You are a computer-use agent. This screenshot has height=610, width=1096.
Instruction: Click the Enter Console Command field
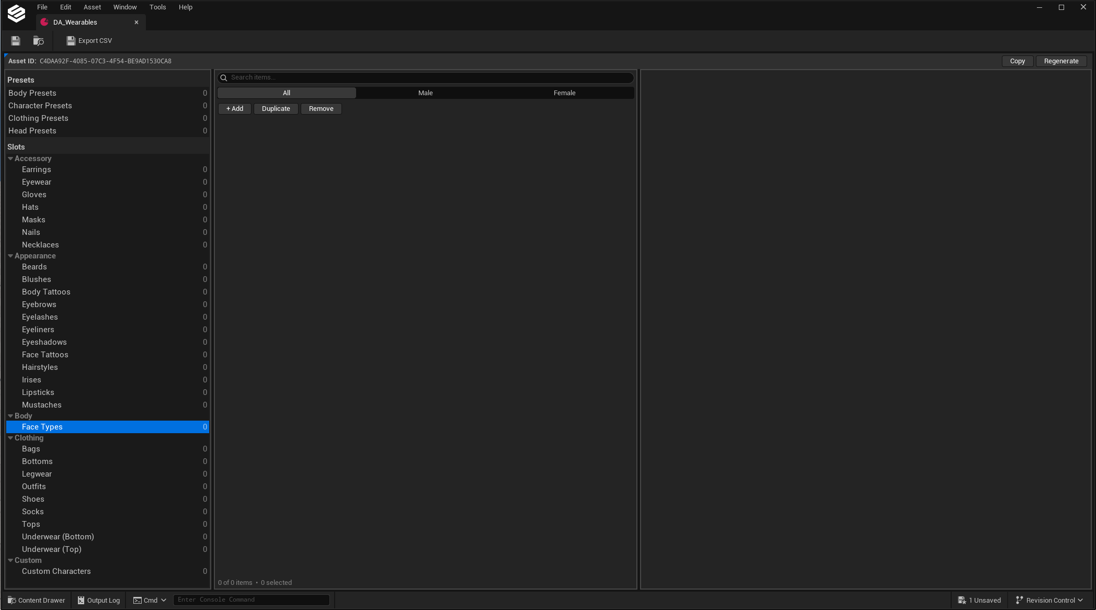coord(252,600)
